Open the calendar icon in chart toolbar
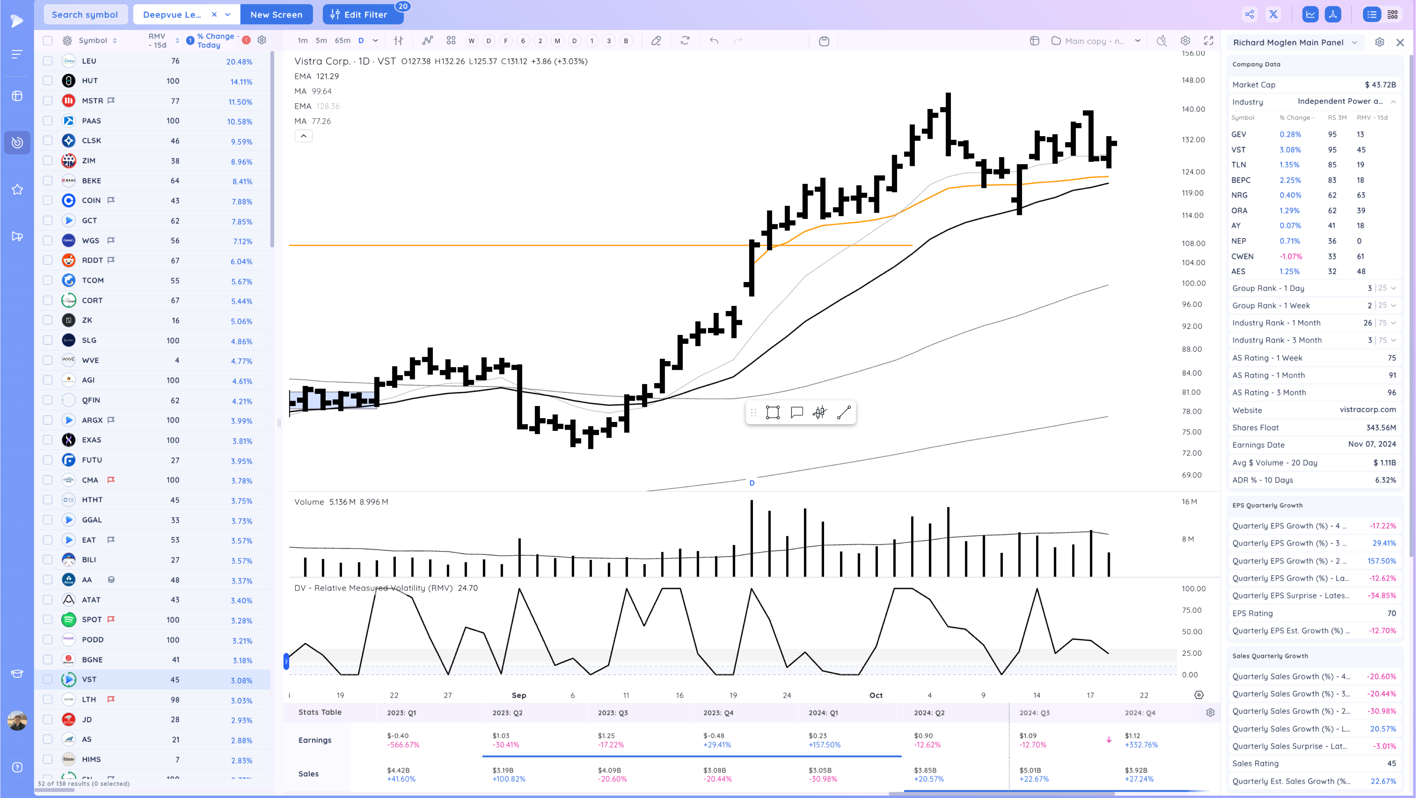The width and height of the screenshot is (1416, 798). (823, 41)
